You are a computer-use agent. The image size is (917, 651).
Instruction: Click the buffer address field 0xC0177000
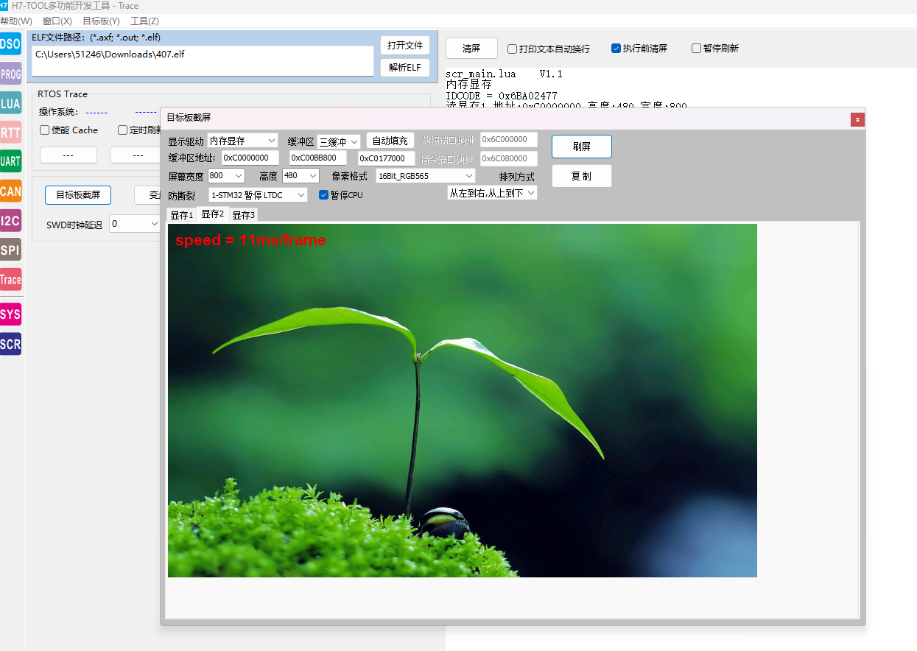click(x=387, y=158)
